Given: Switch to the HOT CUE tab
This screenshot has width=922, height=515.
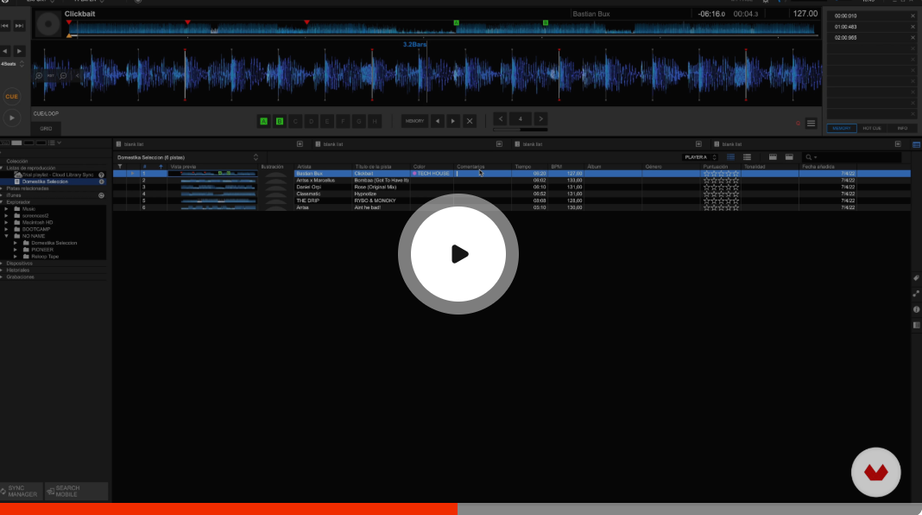Looking at the screenshot, I should (x=872, y=128).
